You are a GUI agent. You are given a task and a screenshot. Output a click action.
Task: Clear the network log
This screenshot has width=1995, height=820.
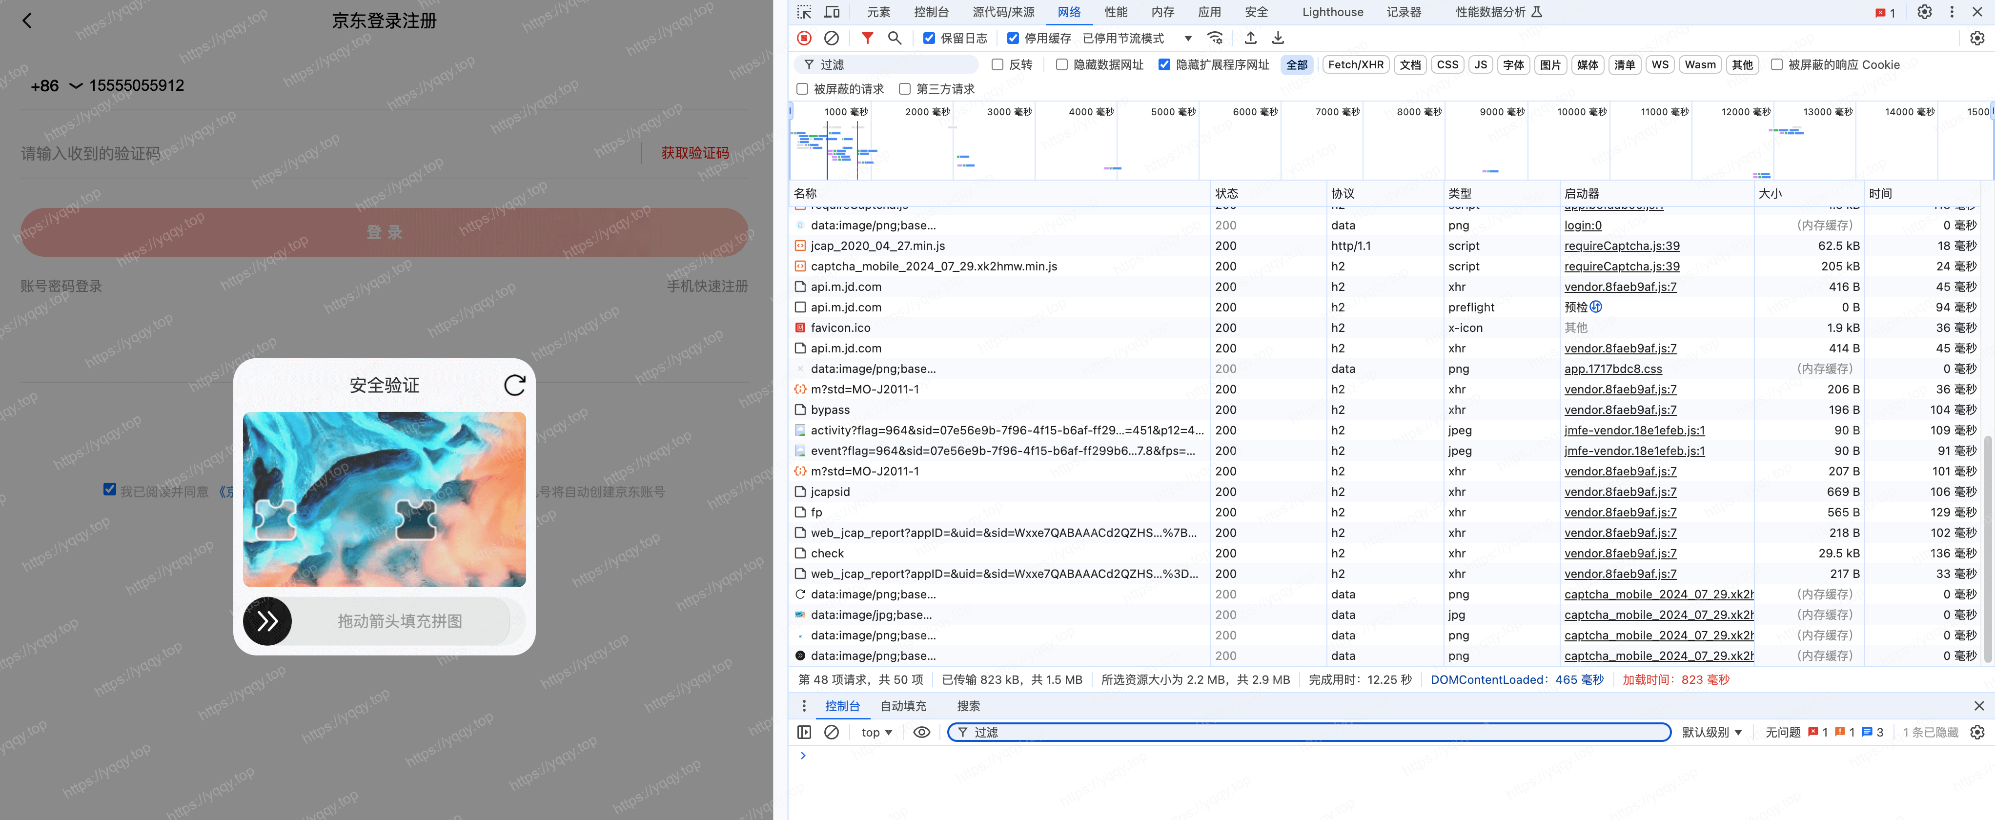coord(832,38)
